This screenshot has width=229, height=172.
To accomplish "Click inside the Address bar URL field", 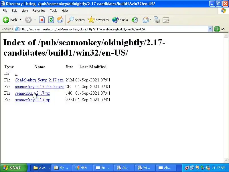I will 113,29.
